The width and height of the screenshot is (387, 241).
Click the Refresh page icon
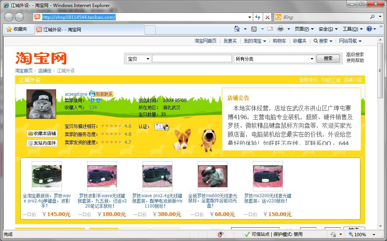pyautogui.click(x=258, y=17)
